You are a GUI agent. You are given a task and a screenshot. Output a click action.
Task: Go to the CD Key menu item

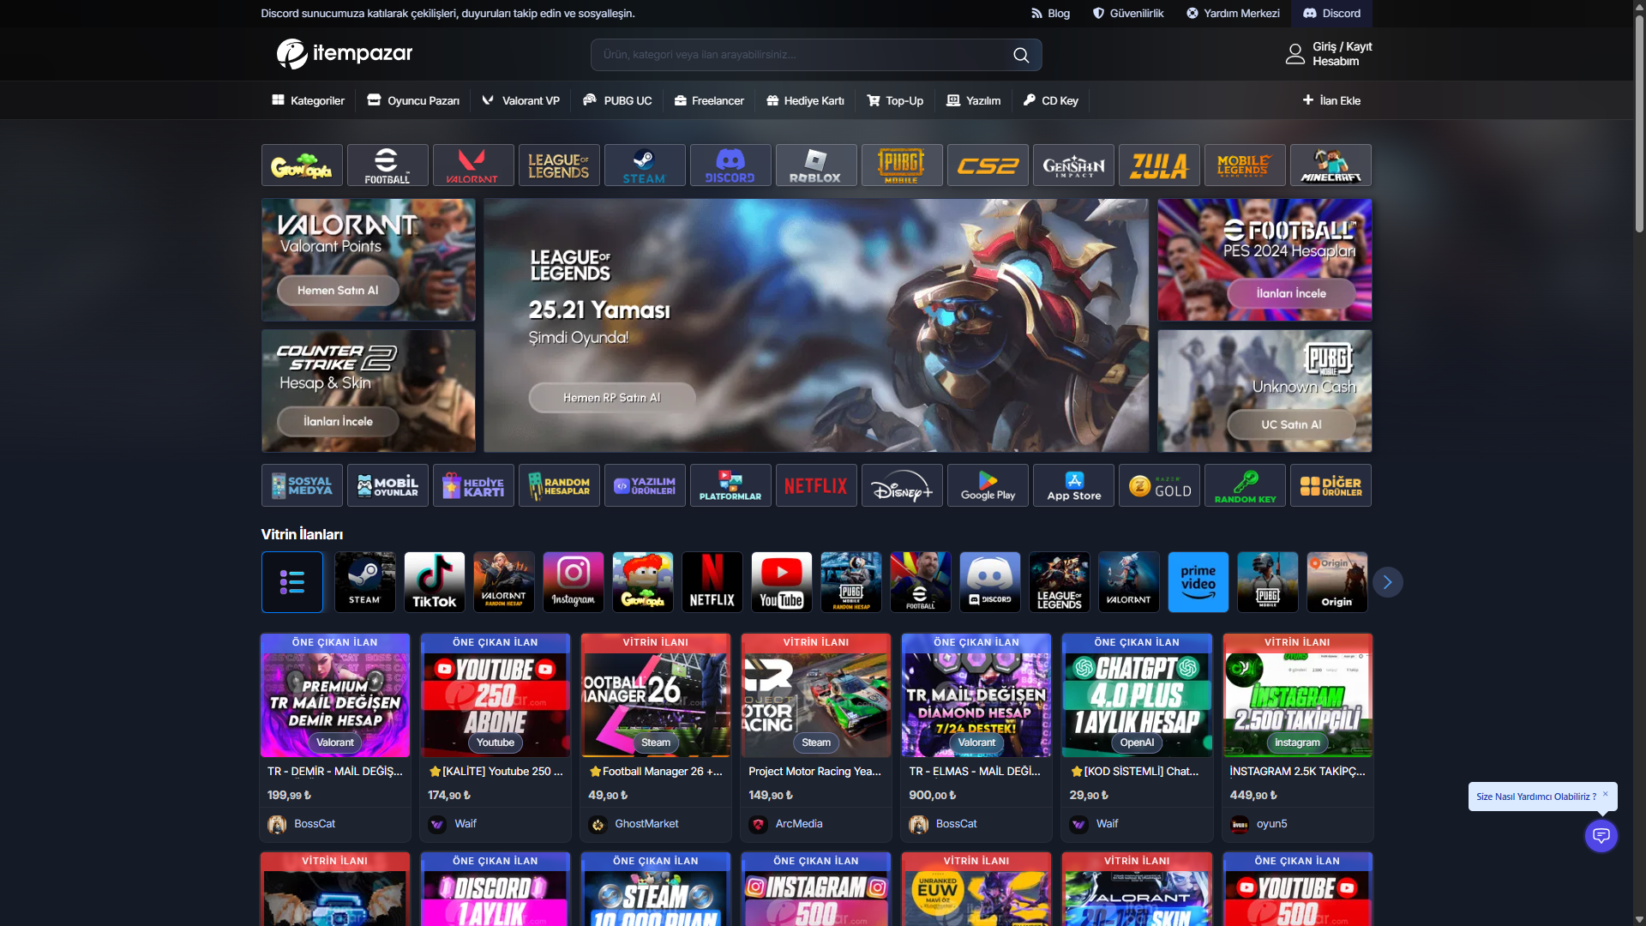[x=1050, y=100]
